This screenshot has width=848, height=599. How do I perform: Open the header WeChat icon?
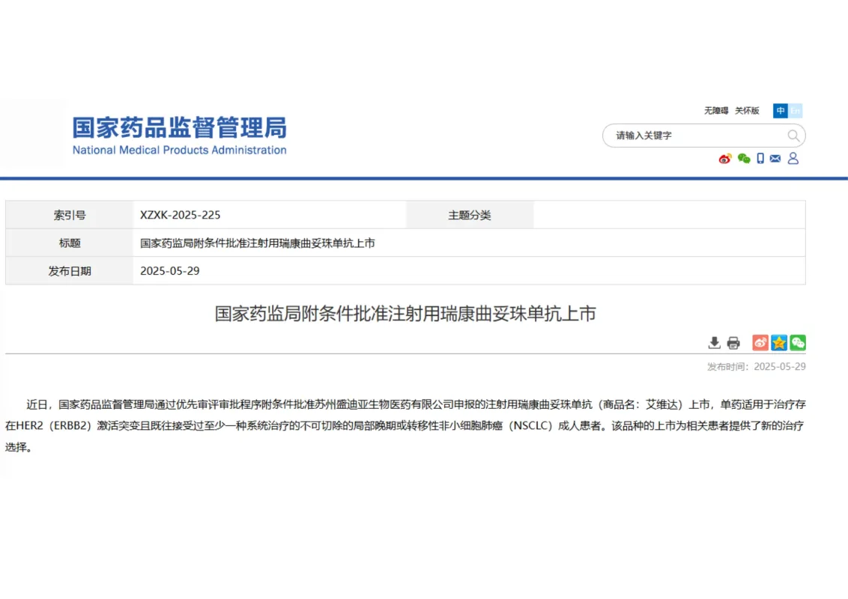[x=743, y=159]
